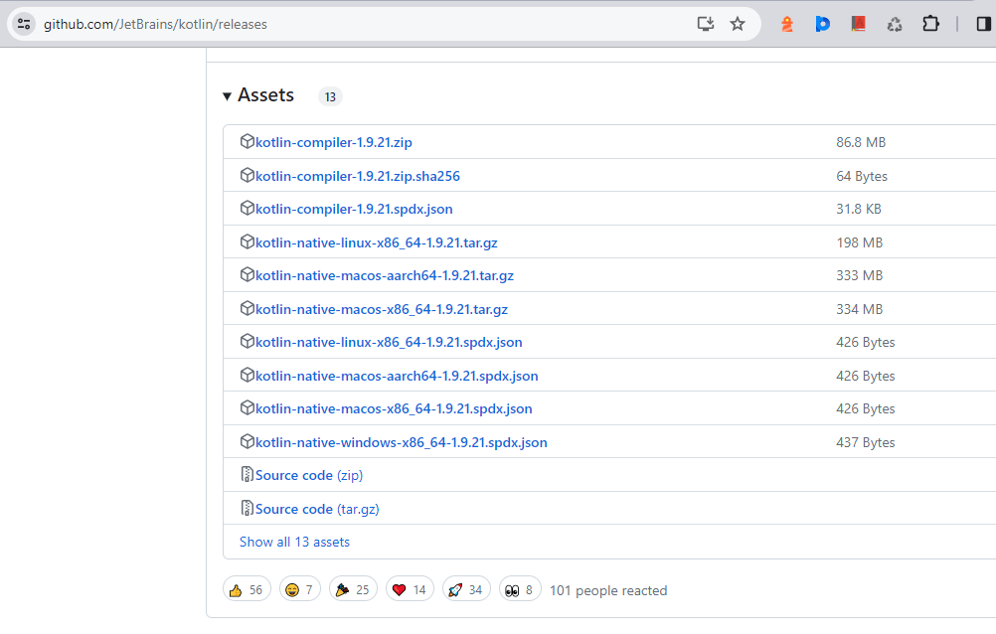Click the 101 people reacted text
The height and width of the screenshot is (634, 996).
tap(608, 591)
